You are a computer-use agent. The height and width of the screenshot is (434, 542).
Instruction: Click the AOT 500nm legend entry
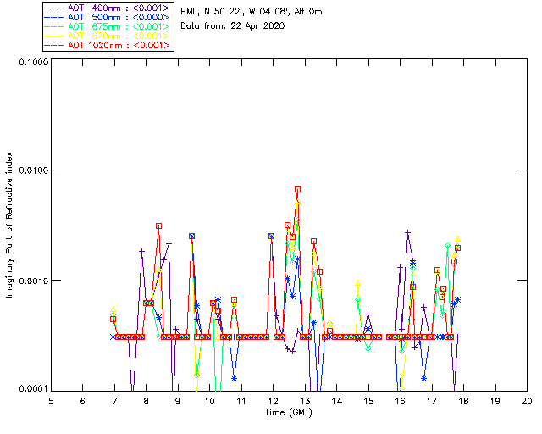coord(108,17)
